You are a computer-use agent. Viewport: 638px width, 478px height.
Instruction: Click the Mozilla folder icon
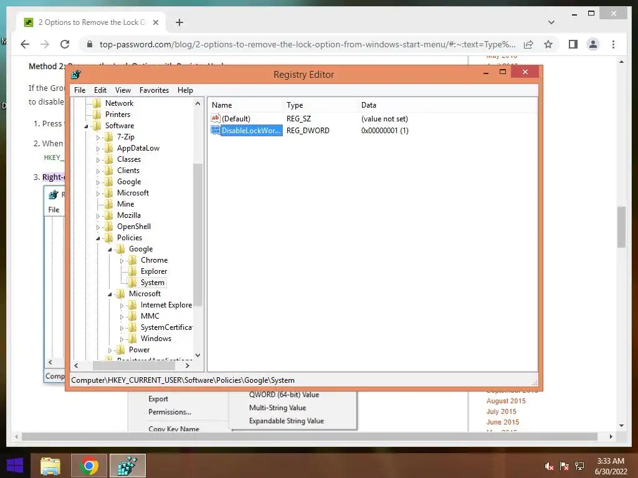109,215
